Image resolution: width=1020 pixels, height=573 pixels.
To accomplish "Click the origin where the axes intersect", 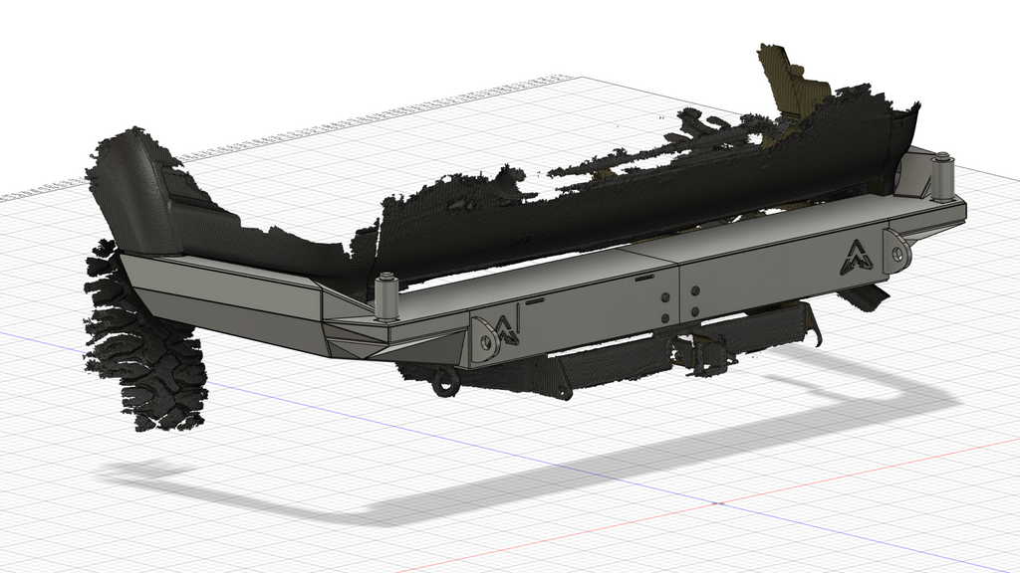I will pos(716,503).
